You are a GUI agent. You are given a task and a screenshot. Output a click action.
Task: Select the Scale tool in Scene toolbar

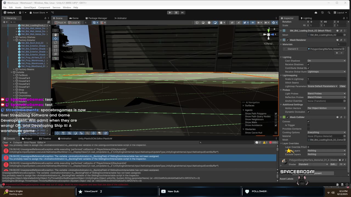55,46
